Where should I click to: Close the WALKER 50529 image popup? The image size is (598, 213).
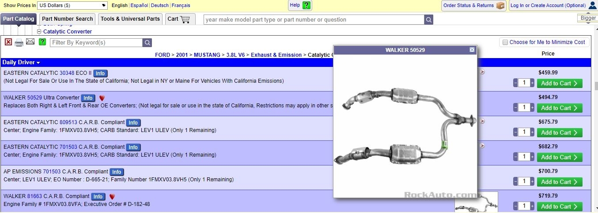tap(472, 50)
